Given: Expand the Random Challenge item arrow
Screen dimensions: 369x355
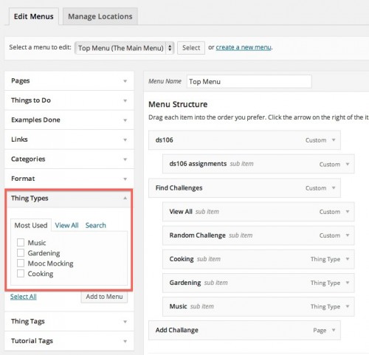Looking at the screenshot, I should pos(348,235).
